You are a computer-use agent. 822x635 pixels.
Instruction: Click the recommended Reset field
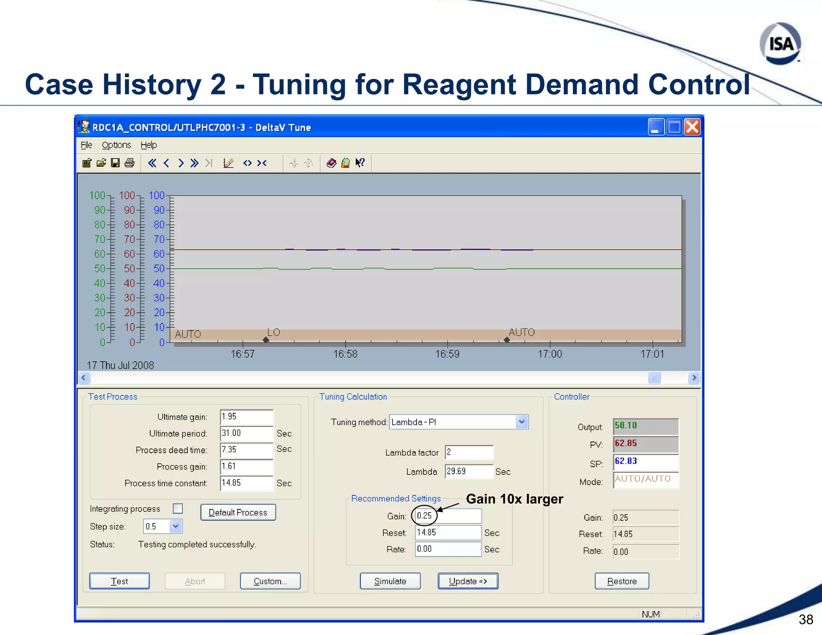[448, 532]
